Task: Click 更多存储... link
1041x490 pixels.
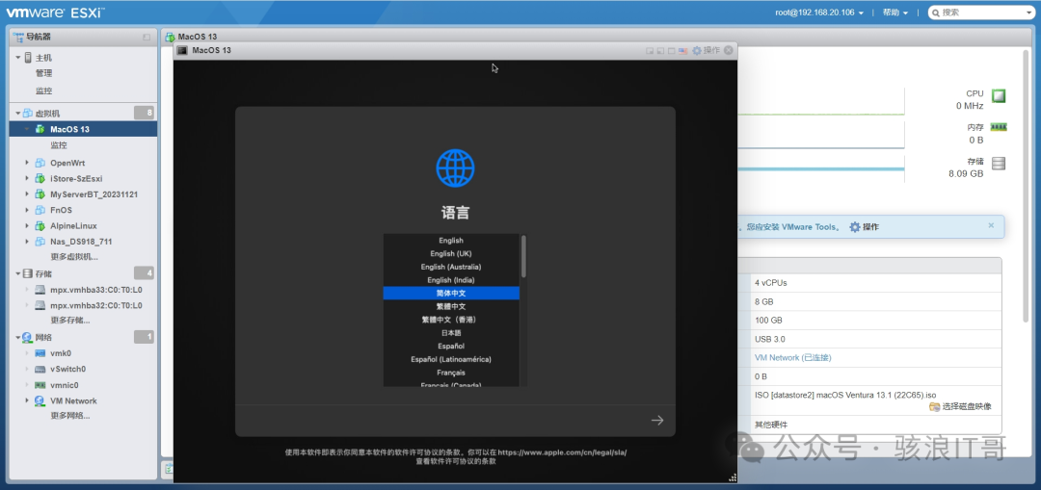Action: tap(69, 321)
